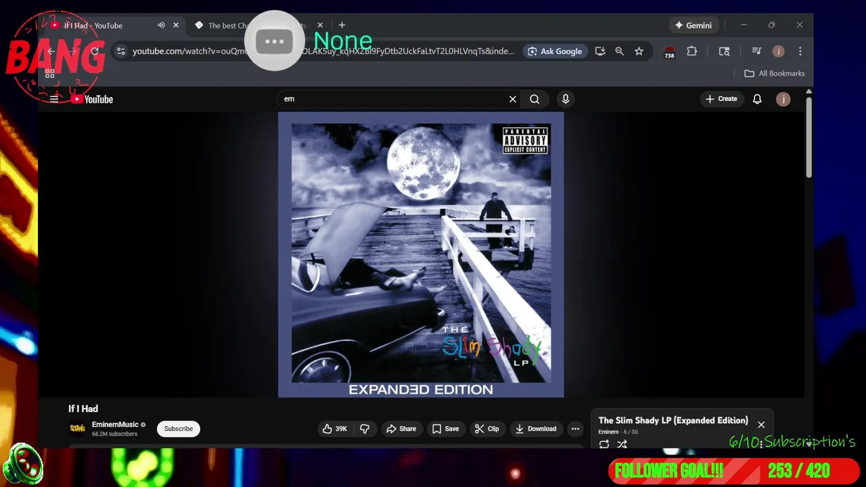Open YouTube notifications bell
866x487 pixels.
757,99
